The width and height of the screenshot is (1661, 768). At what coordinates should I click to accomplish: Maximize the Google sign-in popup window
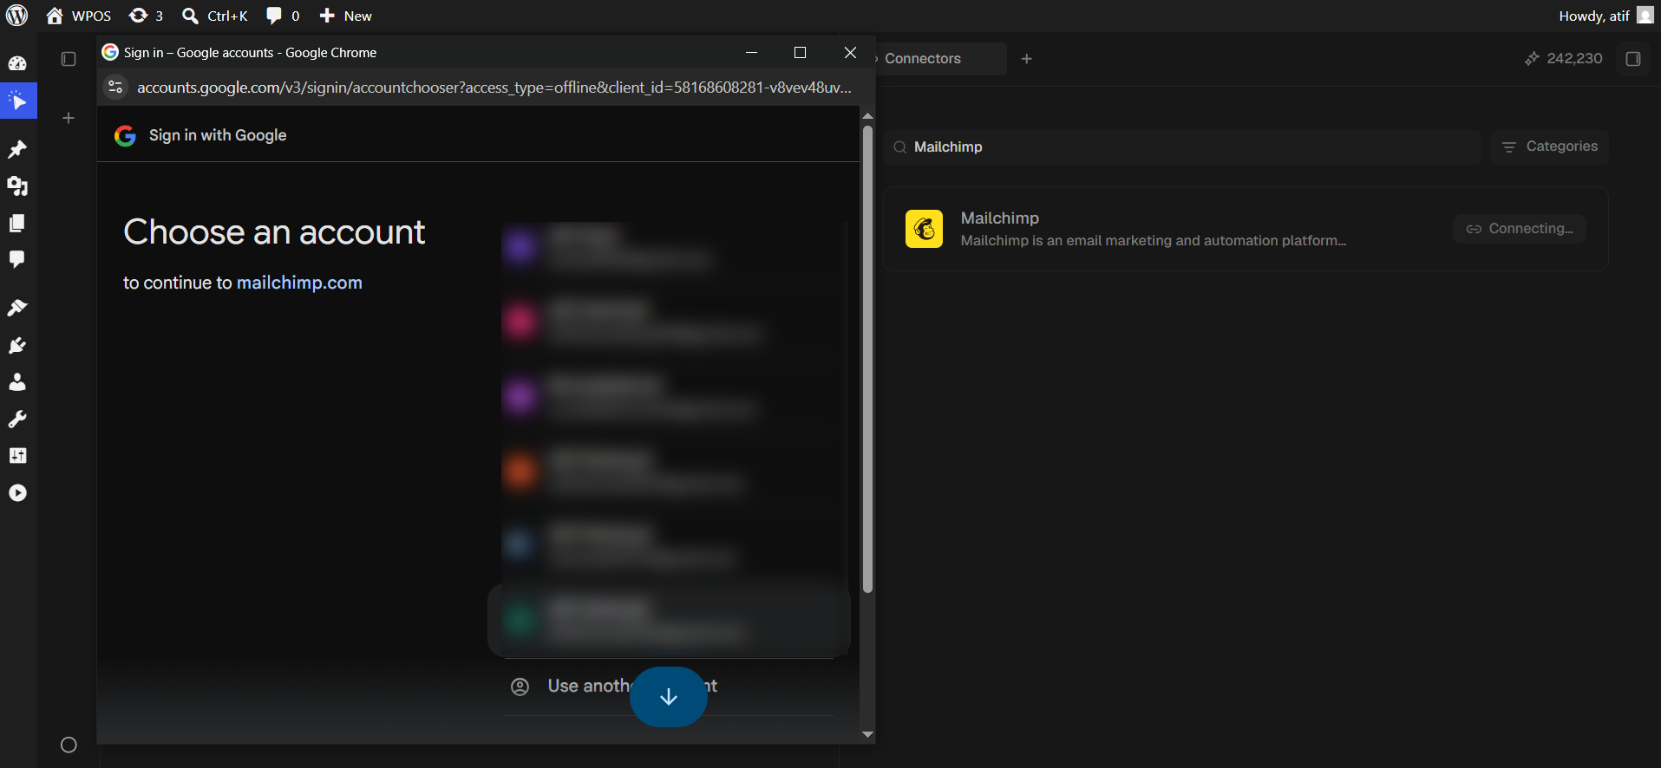click(800, 53)
